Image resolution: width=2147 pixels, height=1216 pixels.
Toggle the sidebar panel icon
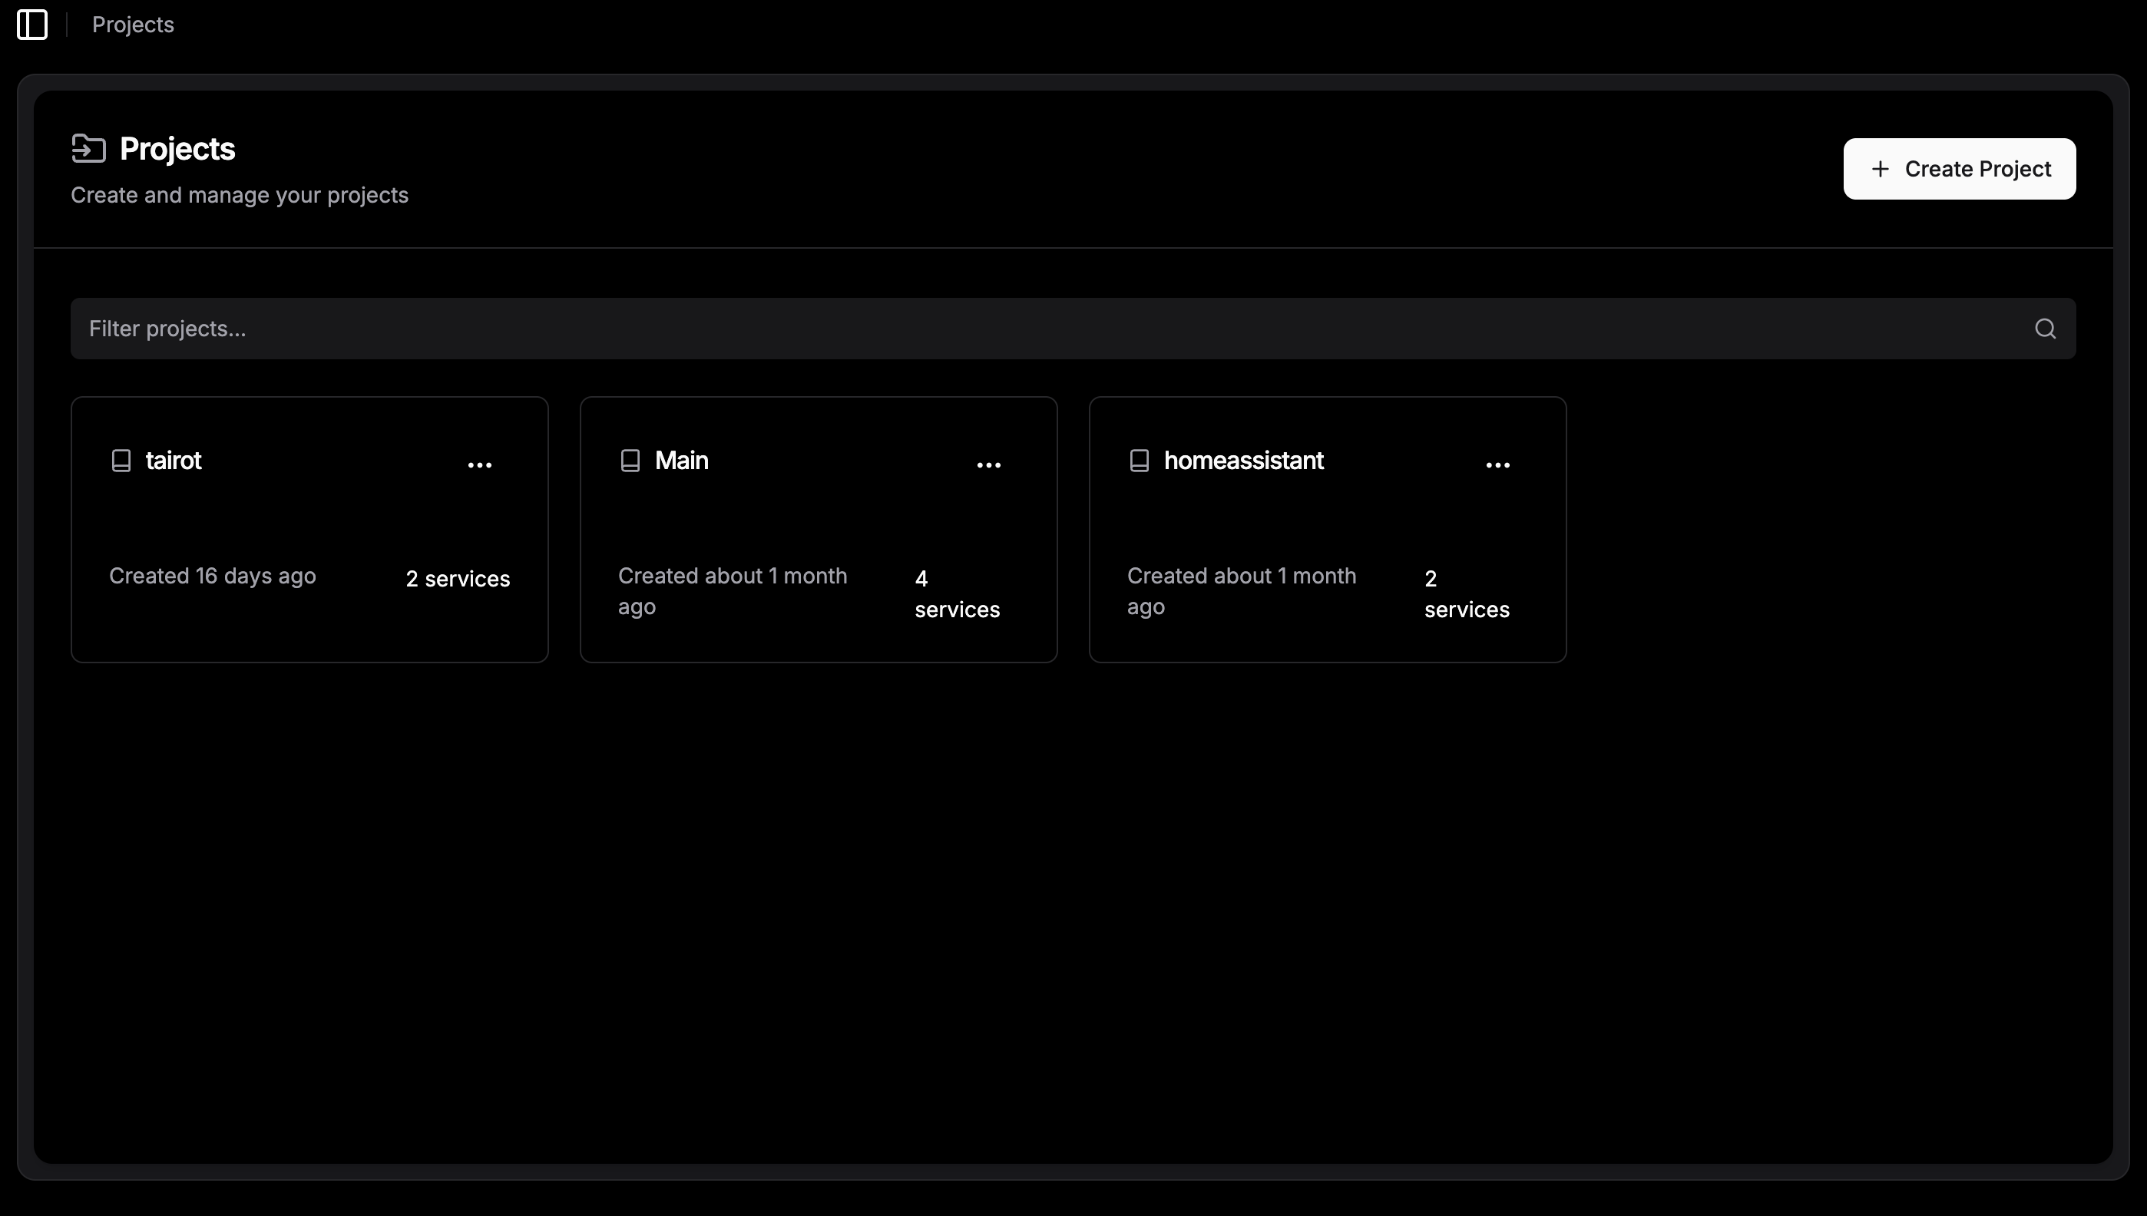click(x=31, y=25)
